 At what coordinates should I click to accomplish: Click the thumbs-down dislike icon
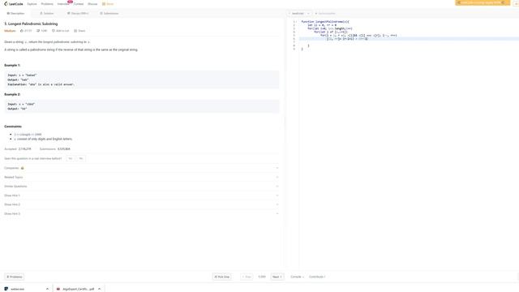click(38, 31)
